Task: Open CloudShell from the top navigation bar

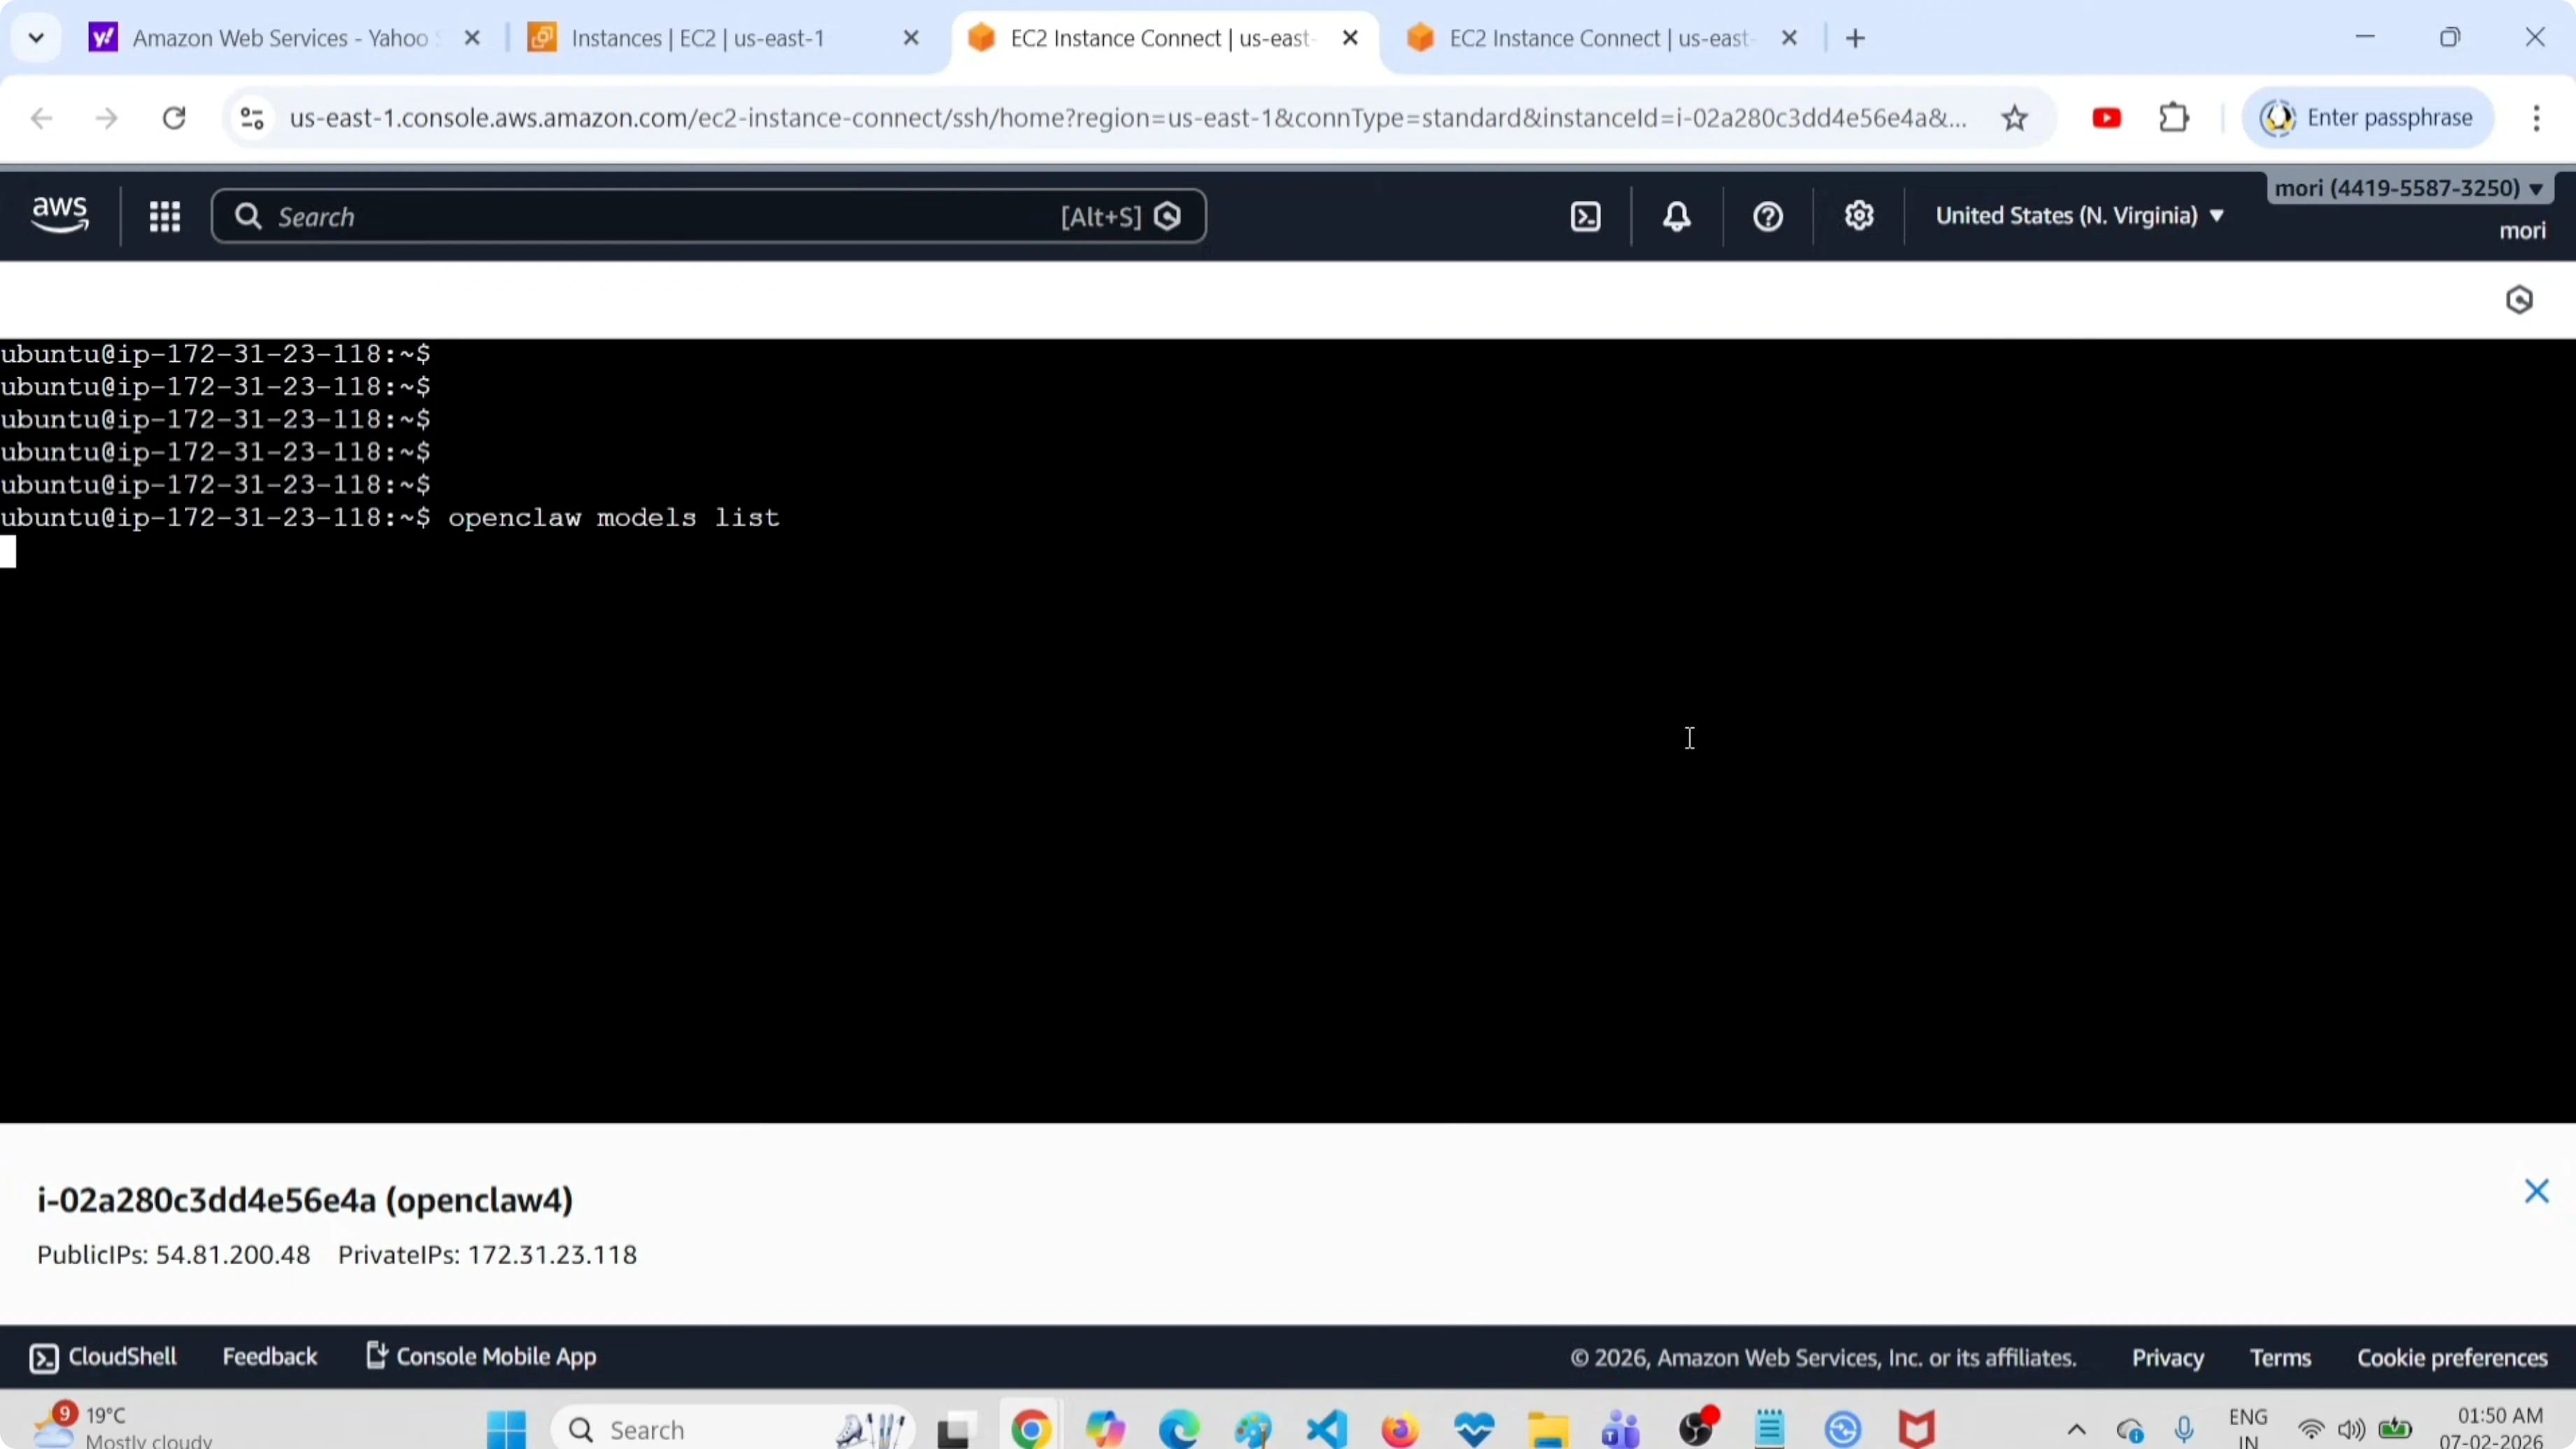Action: [x=1586, y=217]
